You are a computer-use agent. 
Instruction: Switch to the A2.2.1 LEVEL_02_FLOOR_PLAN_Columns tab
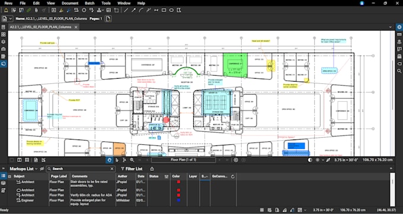coord(41,27)
